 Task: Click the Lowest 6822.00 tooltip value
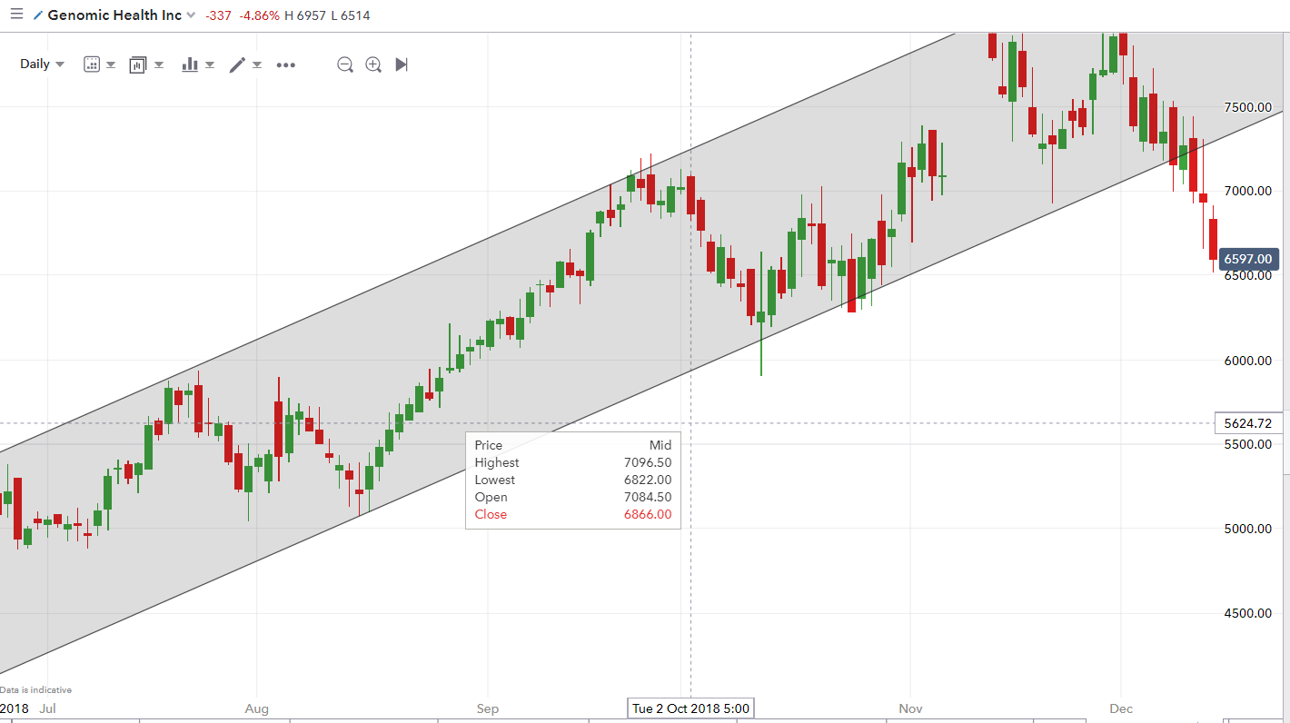[x=647, y=480]
